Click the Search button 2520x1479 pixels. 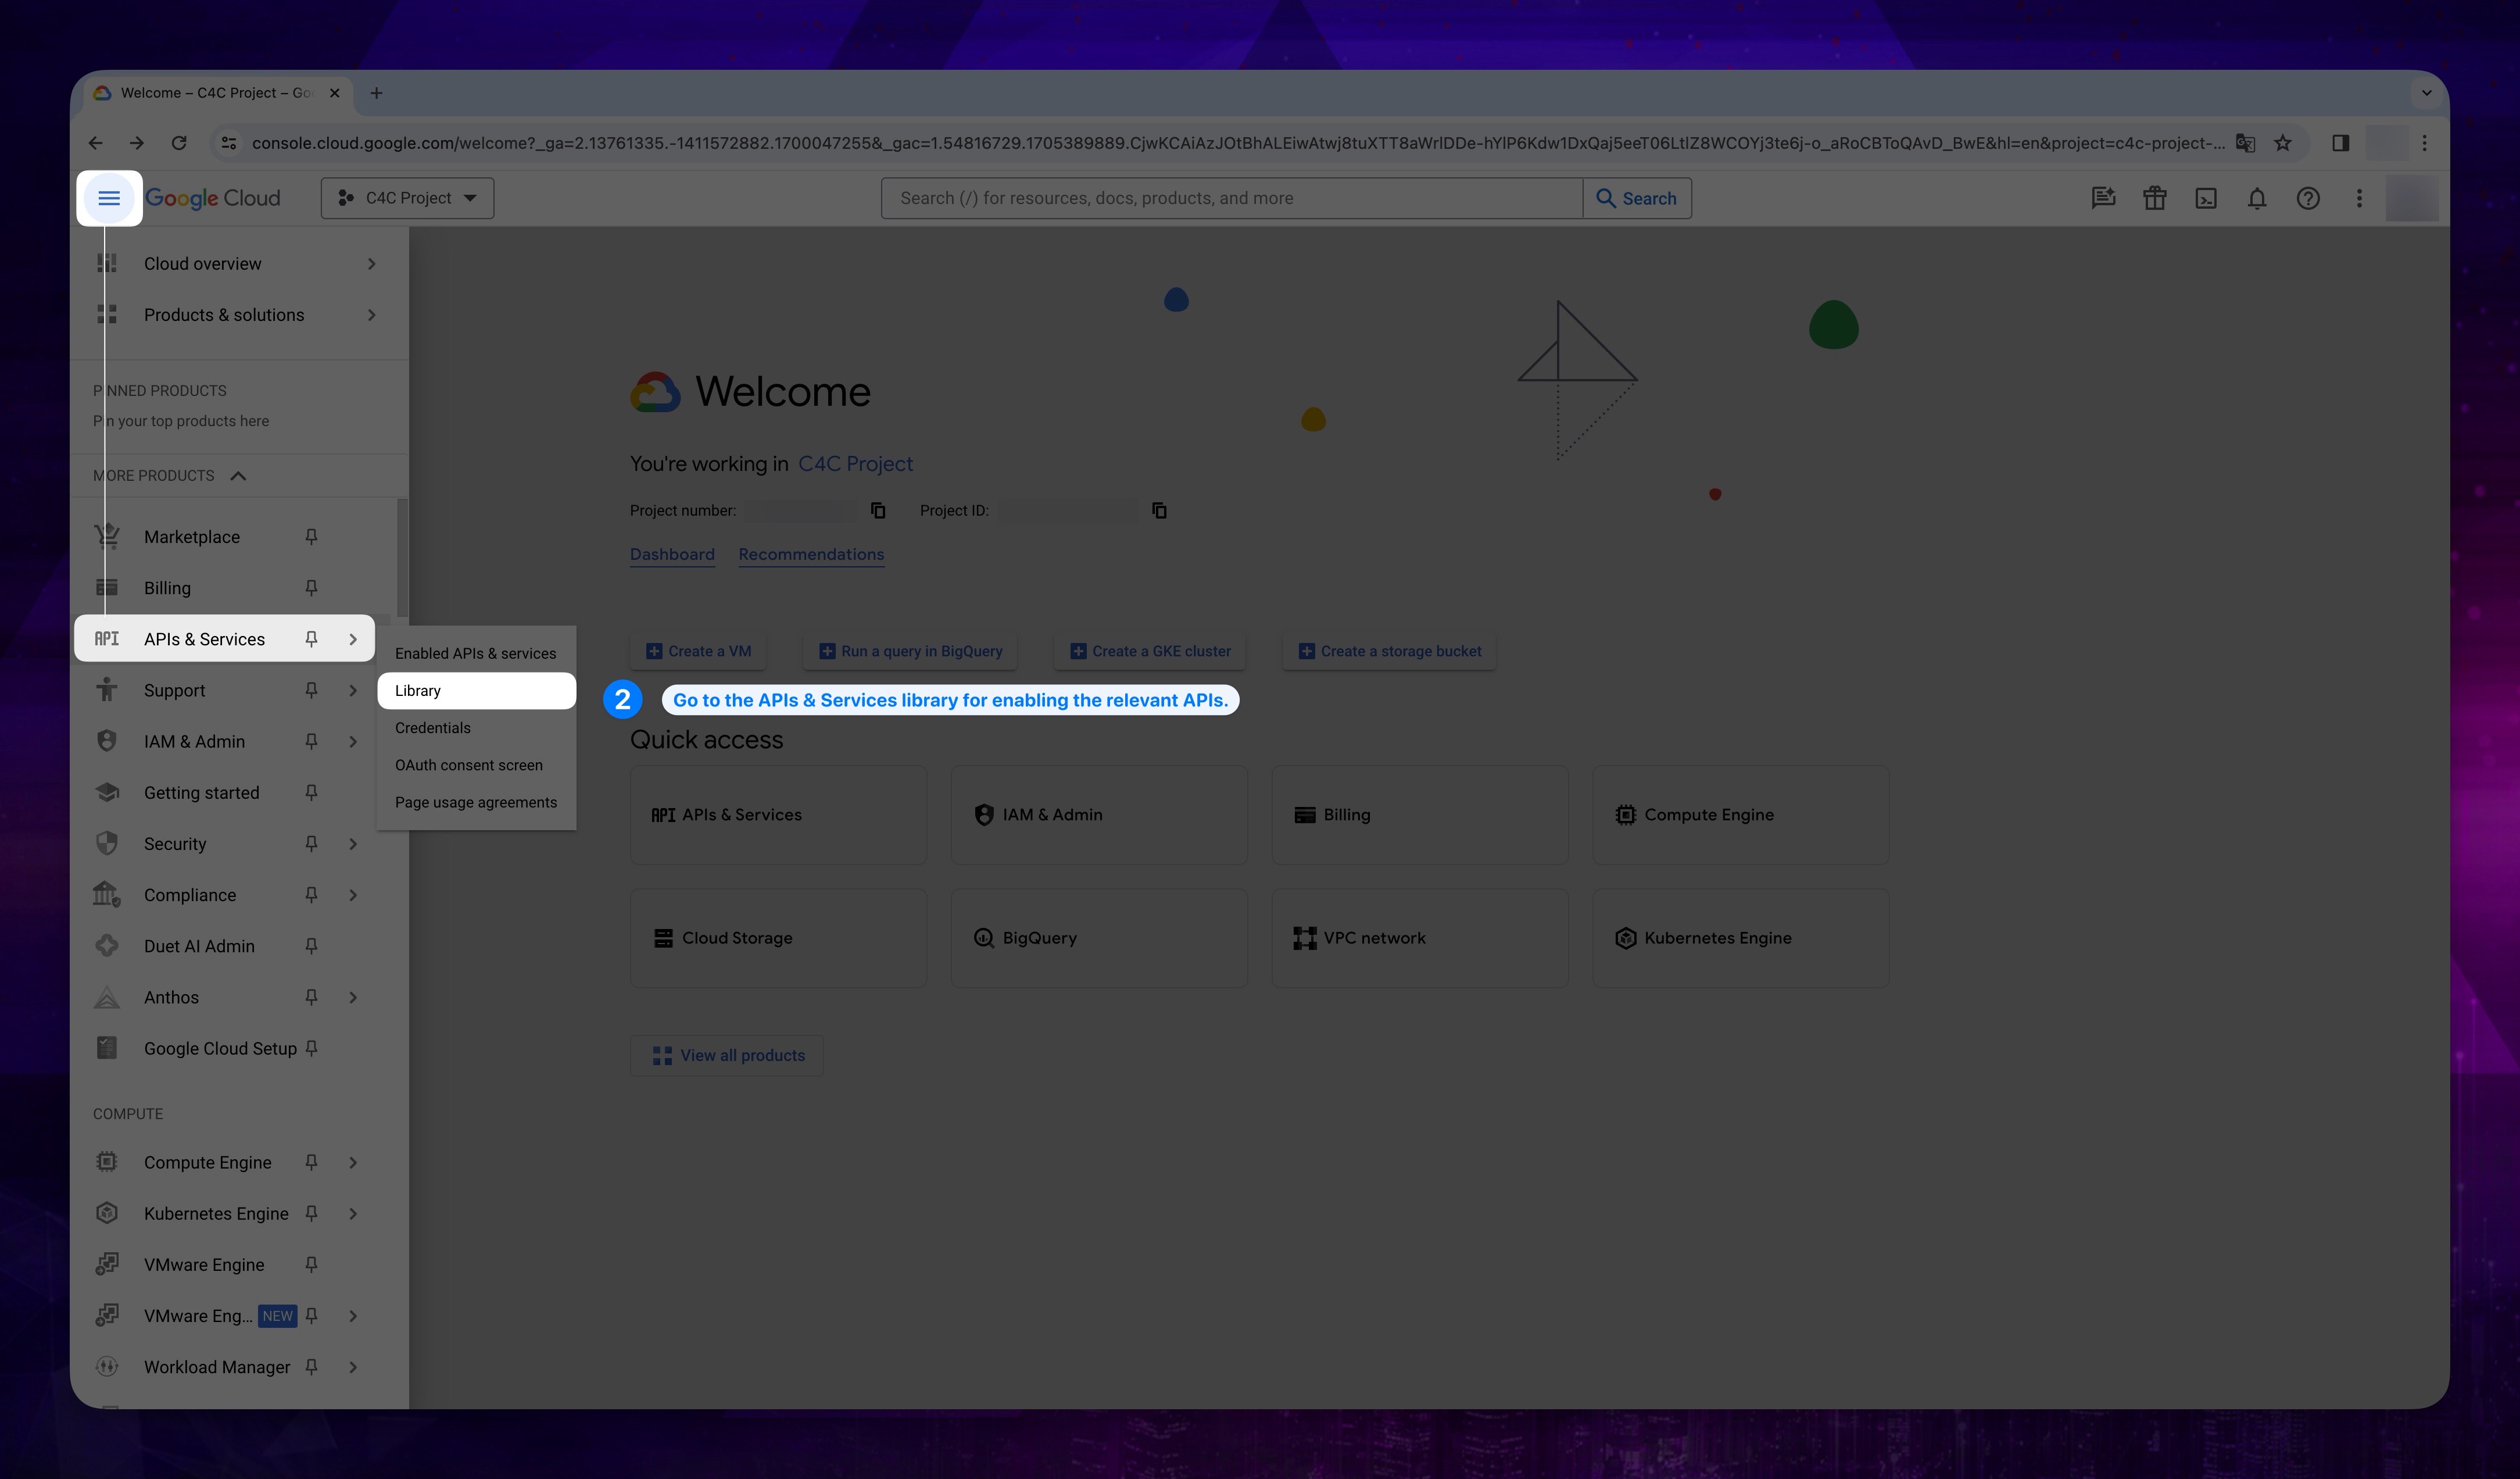(1637, 198)
